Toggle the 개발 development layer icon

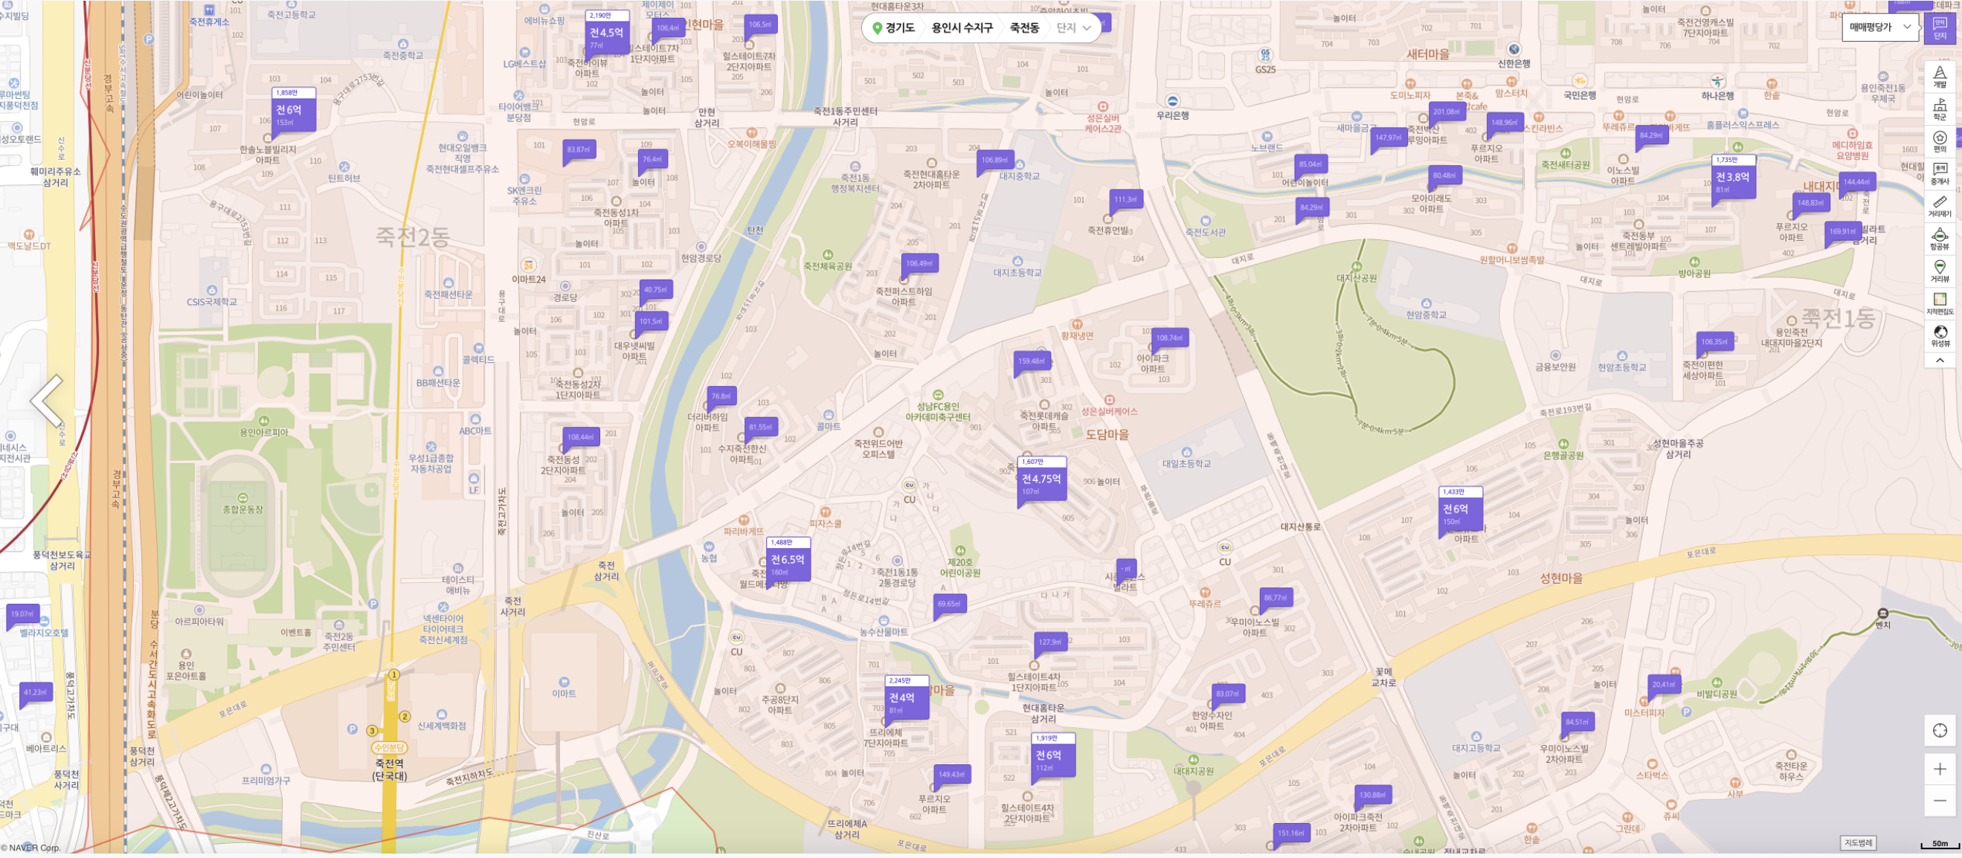tap(1939, 77)
